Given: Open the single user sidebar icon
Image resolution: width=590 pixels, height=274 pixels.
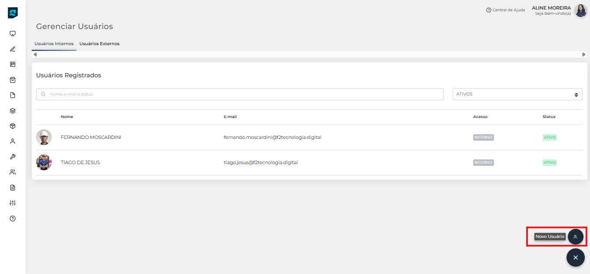Looking at the screenshot, I should pyautogui.click(x=13, y=141).
